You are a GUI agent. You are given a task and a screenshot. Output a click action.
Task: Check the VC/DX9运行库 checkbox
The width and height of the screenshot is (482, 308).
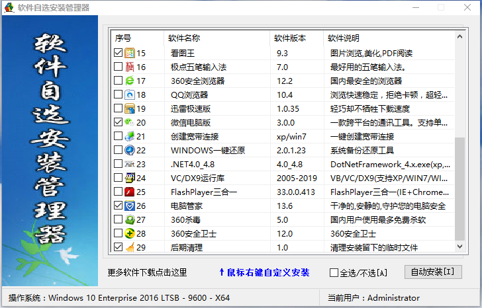click(x=118, y=177)
